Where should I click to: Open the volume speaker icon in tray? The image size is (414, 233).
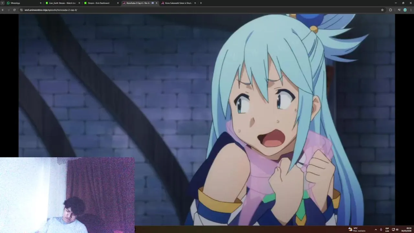click(x=397, y=229)
